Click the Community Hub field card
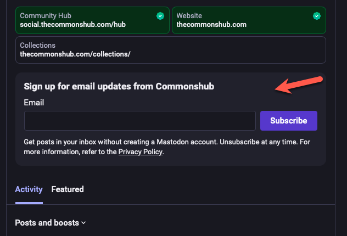 click(x=92, y=20)
